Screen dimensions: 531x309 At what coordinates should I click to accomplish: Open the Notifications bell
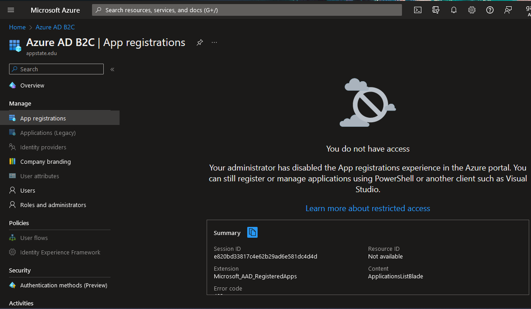454,10
